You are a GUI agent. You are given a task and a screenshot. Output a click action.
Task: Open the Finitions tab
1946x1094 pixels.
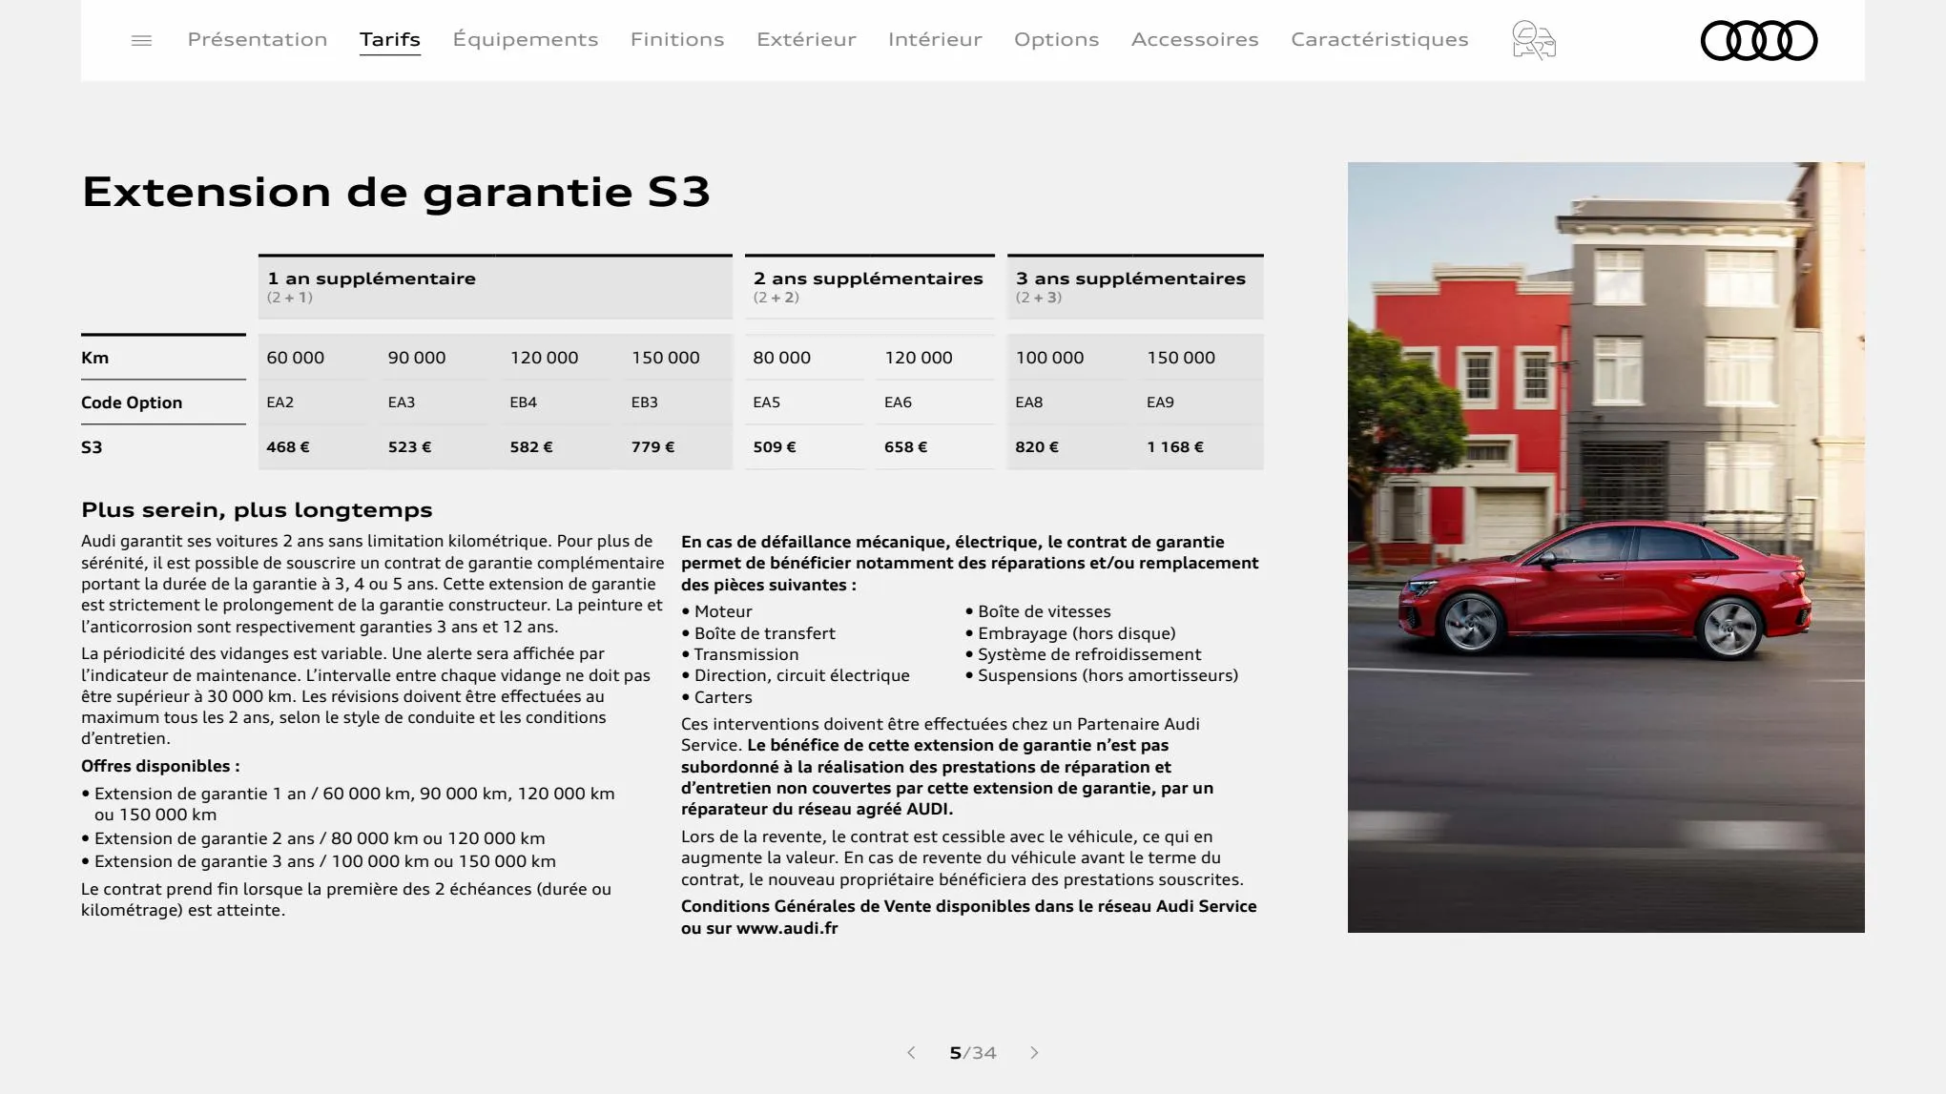[x=677, y=39]
